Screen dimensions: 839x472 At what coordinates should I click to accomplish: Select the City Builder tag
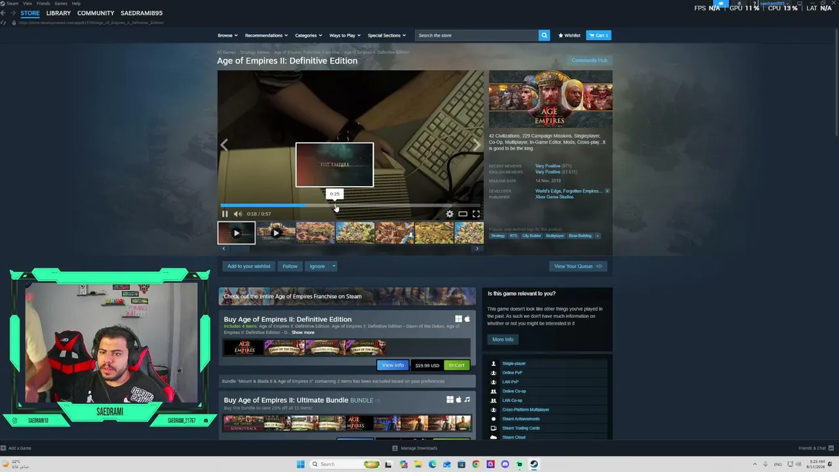532,236
